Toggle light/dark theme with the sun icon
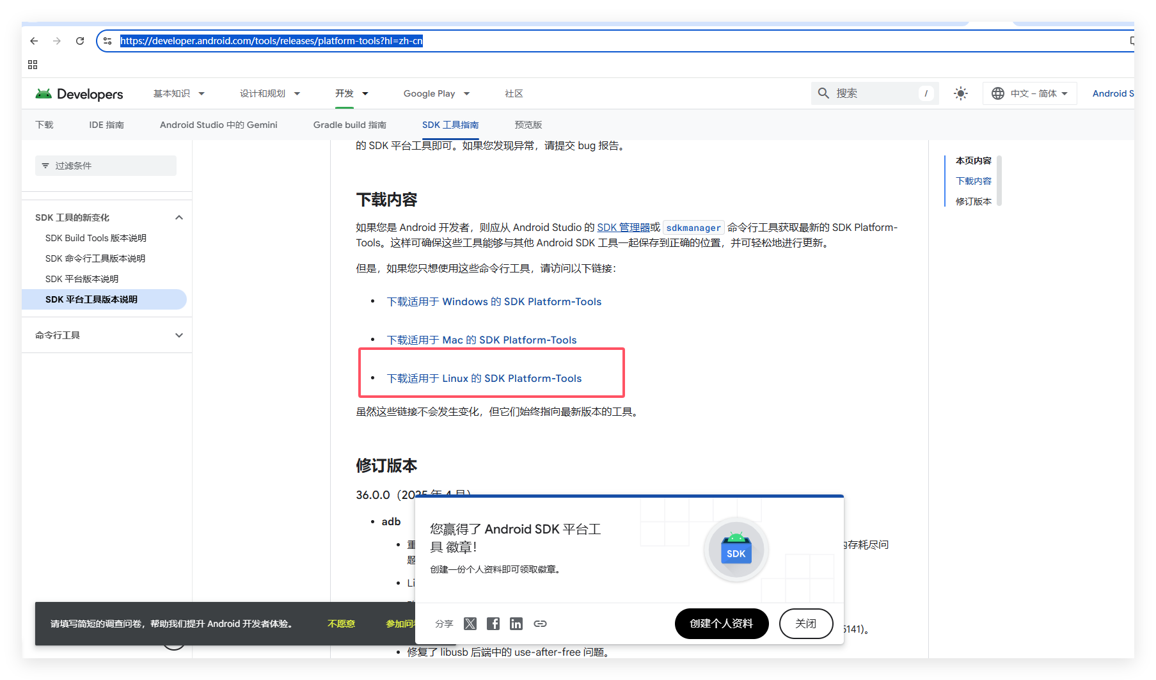Viewport: 1156px width, 680px height. [x=960, y=93]
